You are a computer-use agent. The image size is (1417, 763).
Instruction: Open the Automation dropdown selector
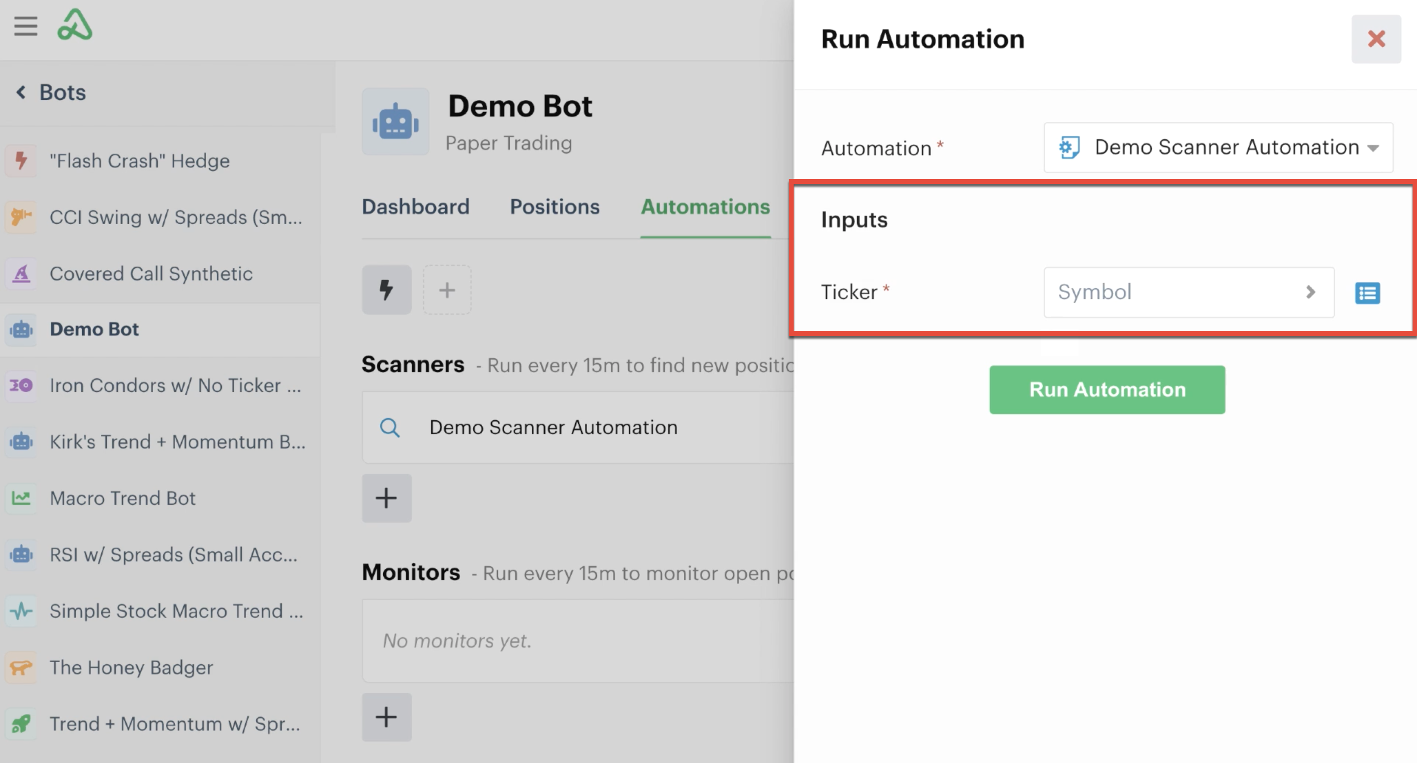tap(1218, 147)
